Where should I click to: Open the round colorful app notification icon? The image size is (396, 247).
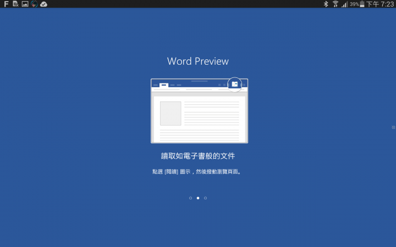(x=34, y=4)
